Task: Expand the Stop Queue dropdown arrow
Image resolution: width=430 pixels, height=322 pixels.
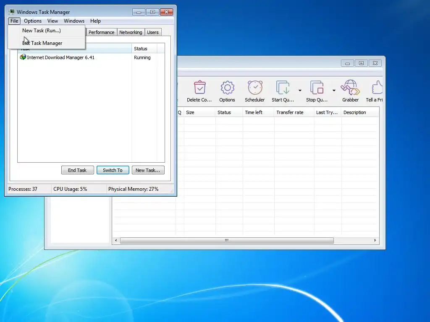Action: (x=334, y=91)
